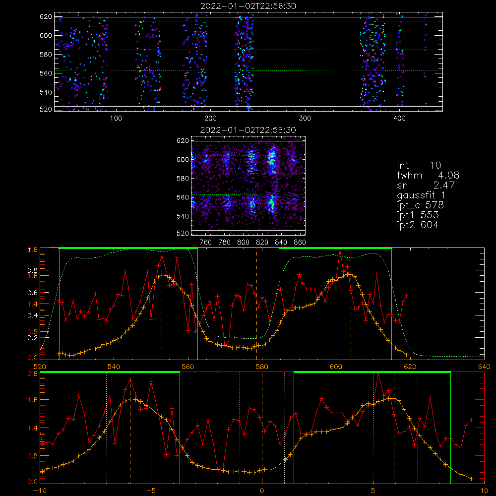This screenshot has height=496, width=496.
Task: Click white y-axis label 0.8 of the upper profile plot
Action: 32,270
